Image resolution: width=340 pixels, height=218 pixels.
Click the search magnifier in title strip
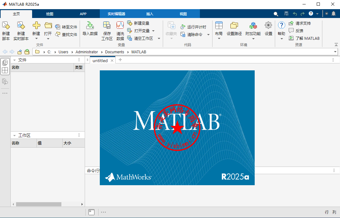(276, 14)
